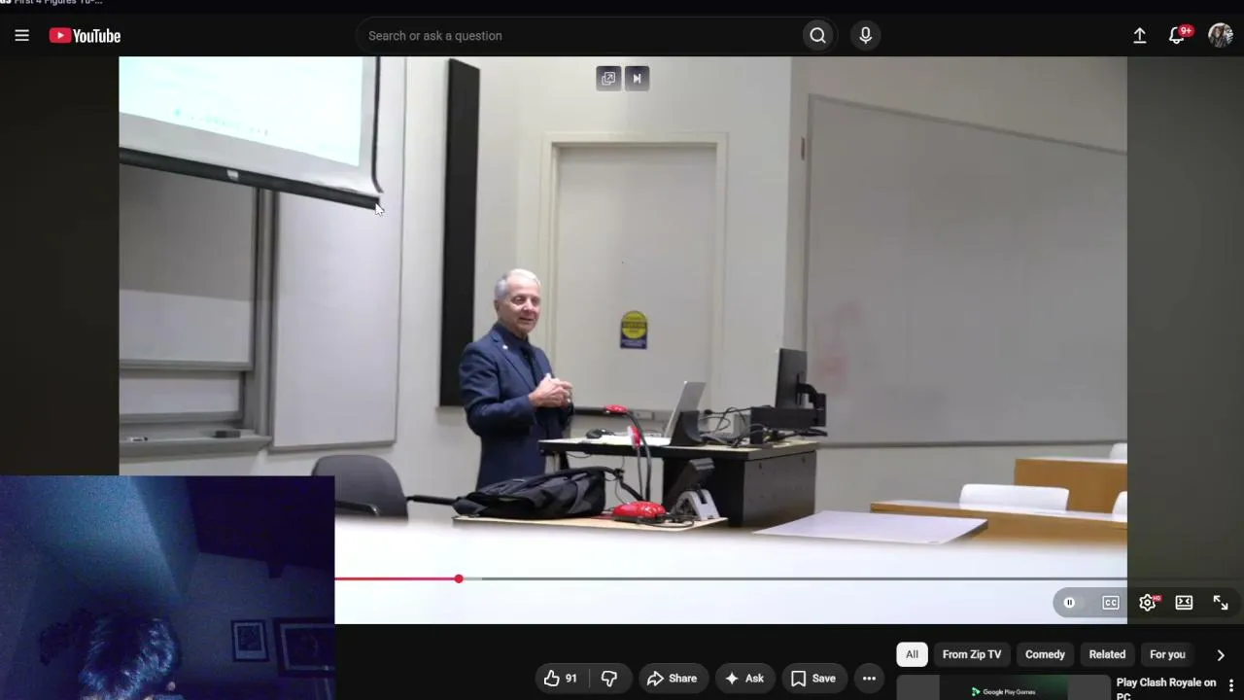Save the video to a playlist
Screen dimensions: 1244x700
[812, 679]
